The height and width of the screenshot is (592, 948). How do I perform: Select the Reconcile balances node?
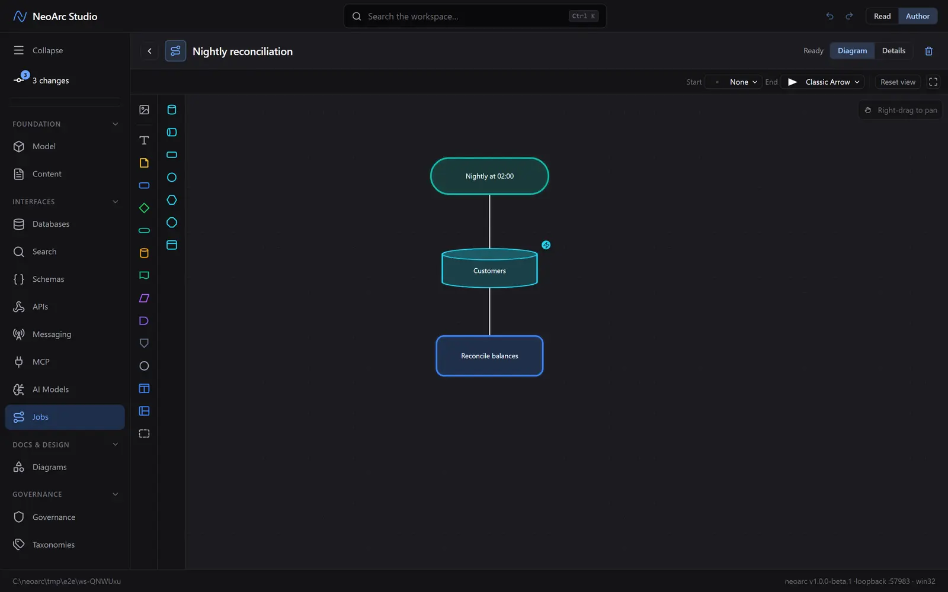tap(489, 356)
